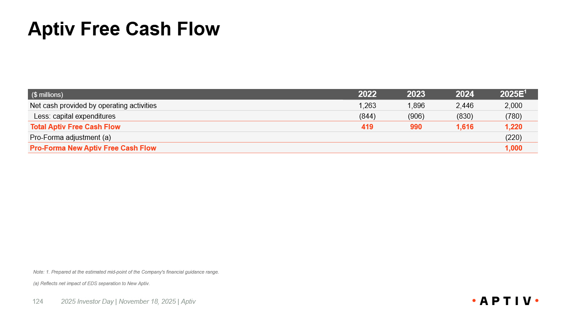The height and width of the screenshot is (317, 565).
Task: Select the (220) pro-forma adjustment value
Action: pos(513,137)
